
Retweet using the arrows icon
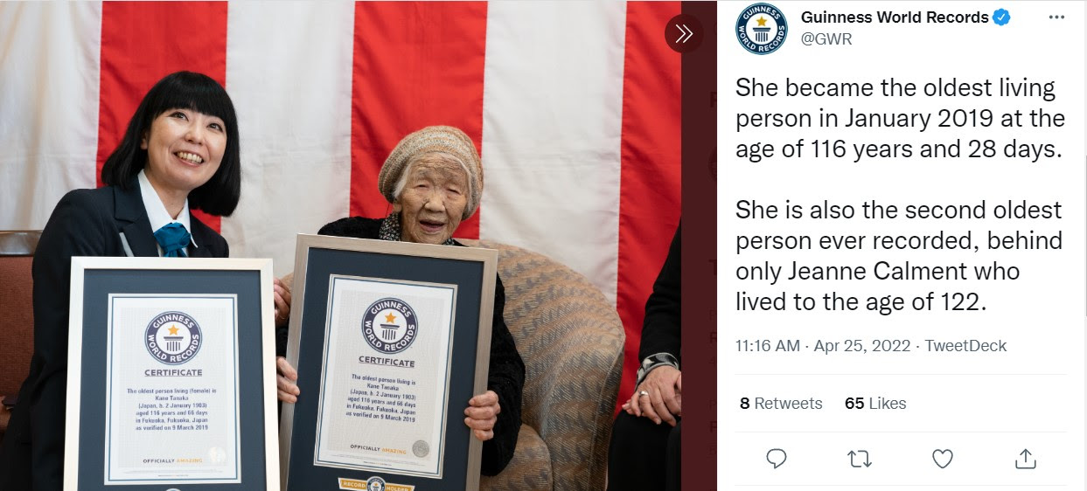860,458
